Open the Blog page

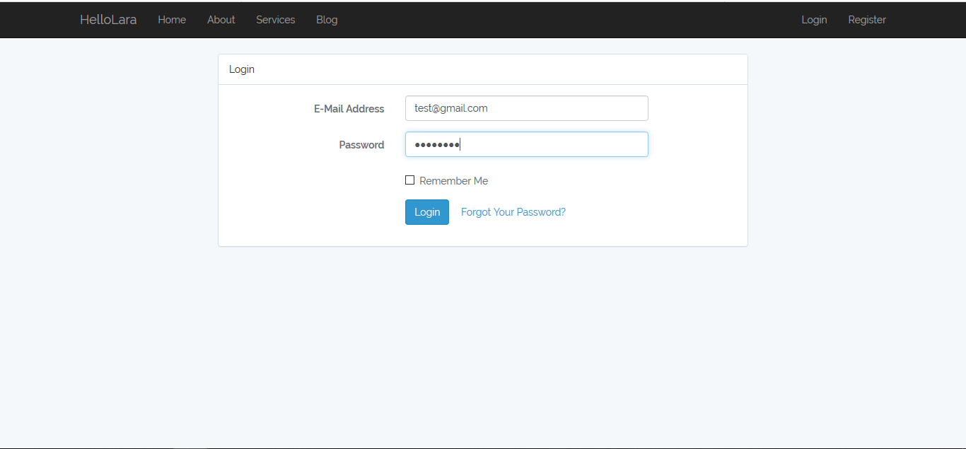click(x=327, y=20)
